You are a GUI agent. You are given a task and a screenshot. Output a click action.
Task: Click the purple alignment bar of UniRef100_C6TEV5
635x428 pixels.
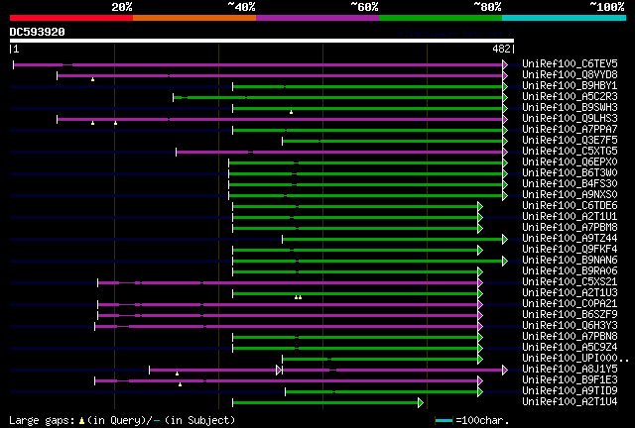click(259, 64)
